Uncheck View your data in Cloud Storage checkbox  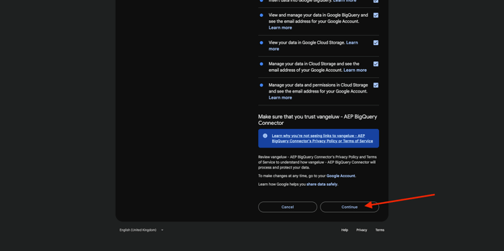(376, 43)
